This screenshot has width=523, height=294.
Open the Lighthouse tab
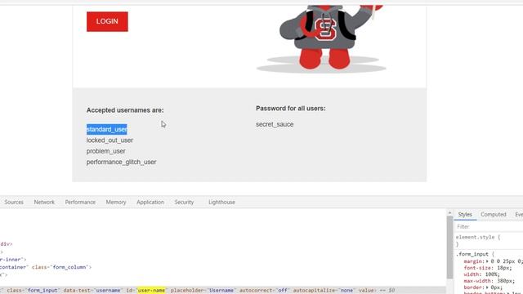pos(221,202)
